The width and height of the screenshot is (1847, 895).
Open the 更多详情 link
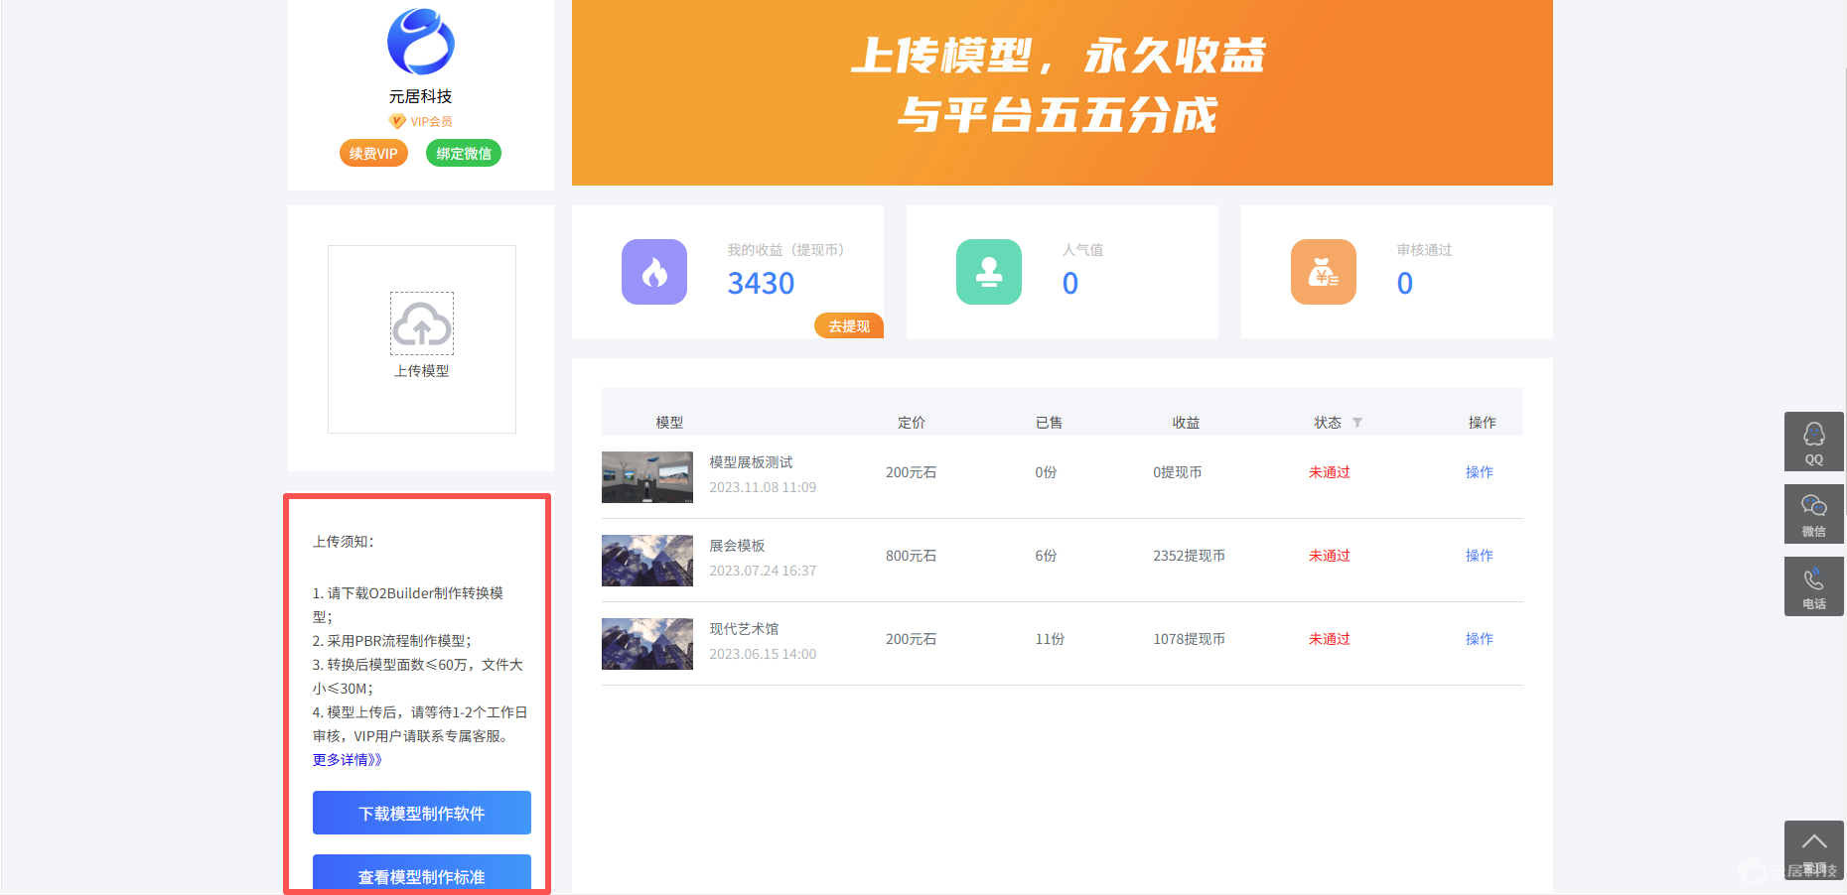[348, 760]
